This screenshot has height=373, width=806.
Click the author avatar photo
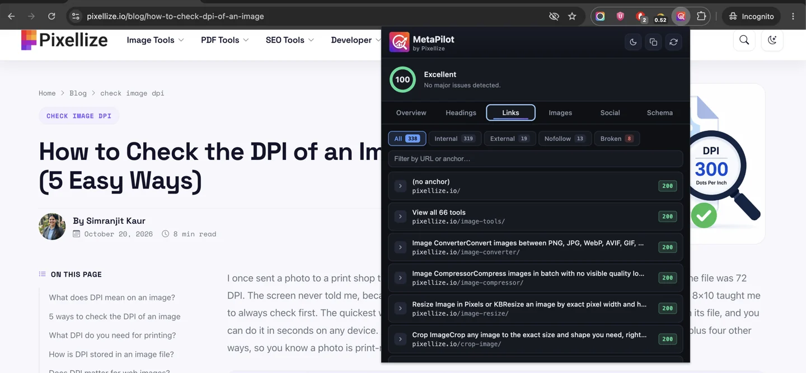[x=52, y=226]
